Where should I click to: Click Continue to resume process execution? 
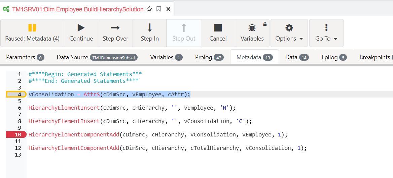pyautogui.click(x=81, y=33)
